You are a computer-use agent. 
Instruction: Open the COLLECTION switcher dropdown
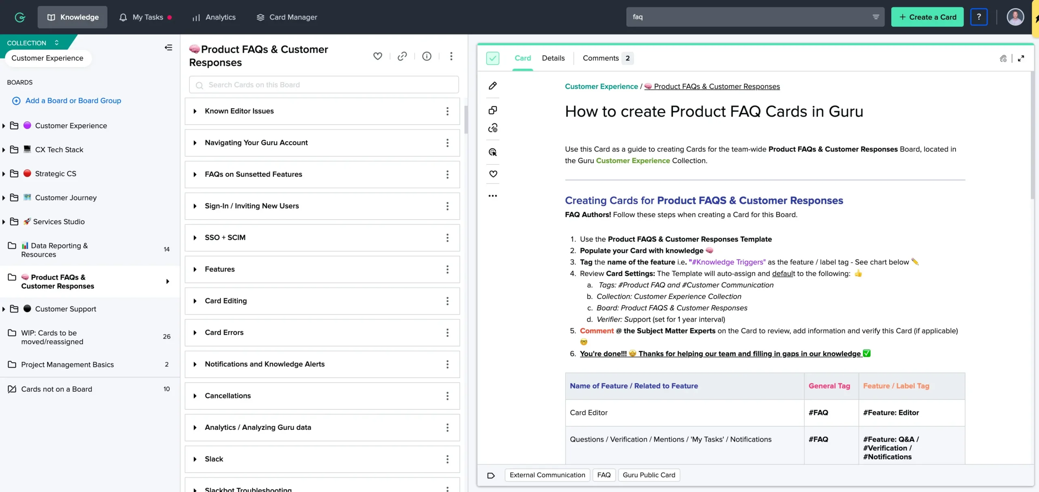tap(56, 42)
